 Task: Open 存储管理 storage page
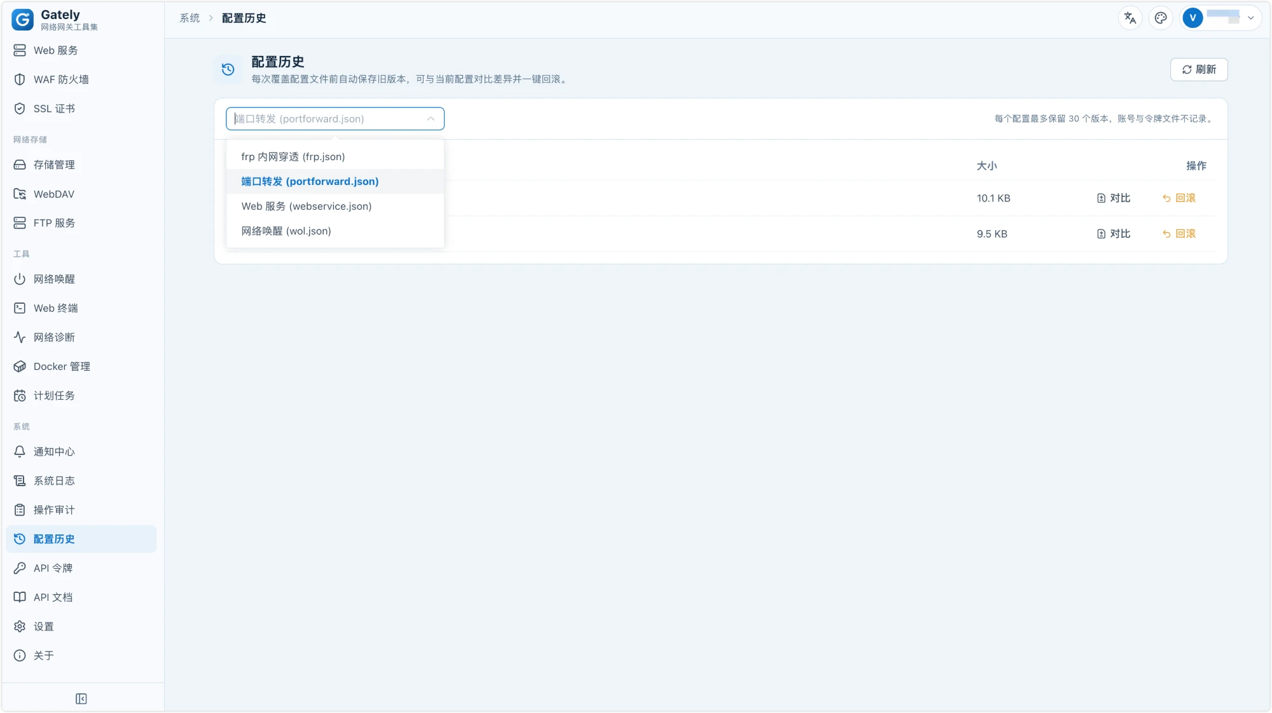point(81,165)
